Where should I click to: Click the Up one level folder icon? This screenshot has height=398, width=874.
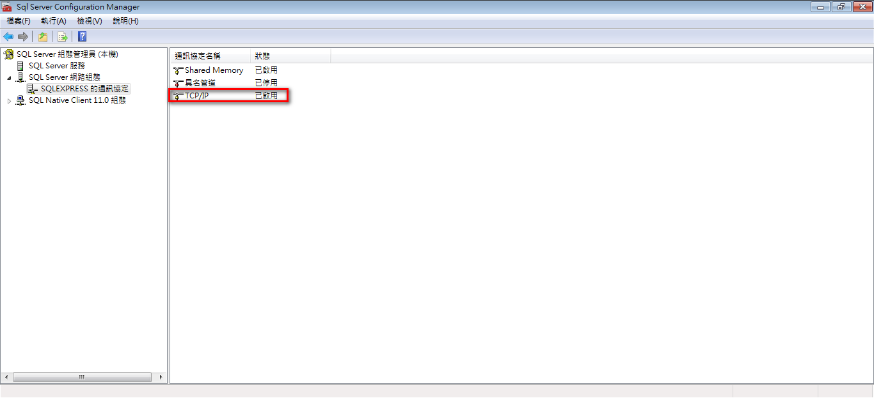coord(42,36)
